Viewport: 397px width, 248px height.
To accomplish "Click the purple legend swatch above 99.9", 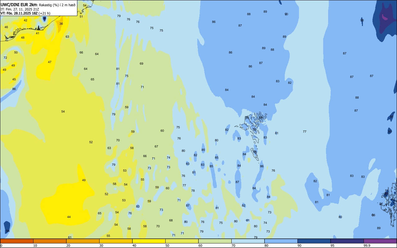I will tap(380, 241).
